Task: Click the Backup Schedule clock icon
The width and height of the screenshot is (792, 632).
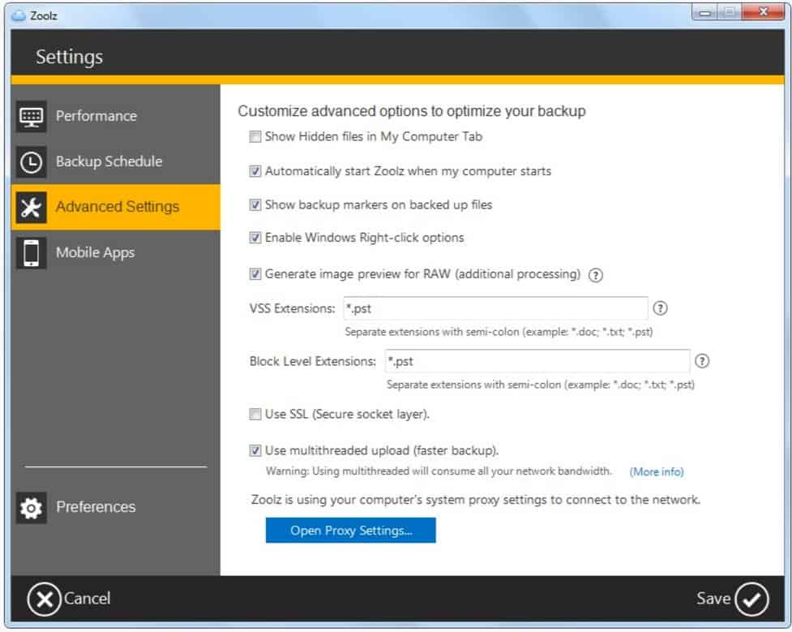Action: pyautogui.click(x=31, y=162)
